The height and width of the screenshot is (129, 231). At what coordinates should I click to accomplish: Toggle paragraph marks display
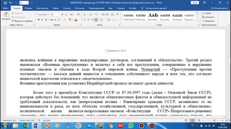click(117, 14)
